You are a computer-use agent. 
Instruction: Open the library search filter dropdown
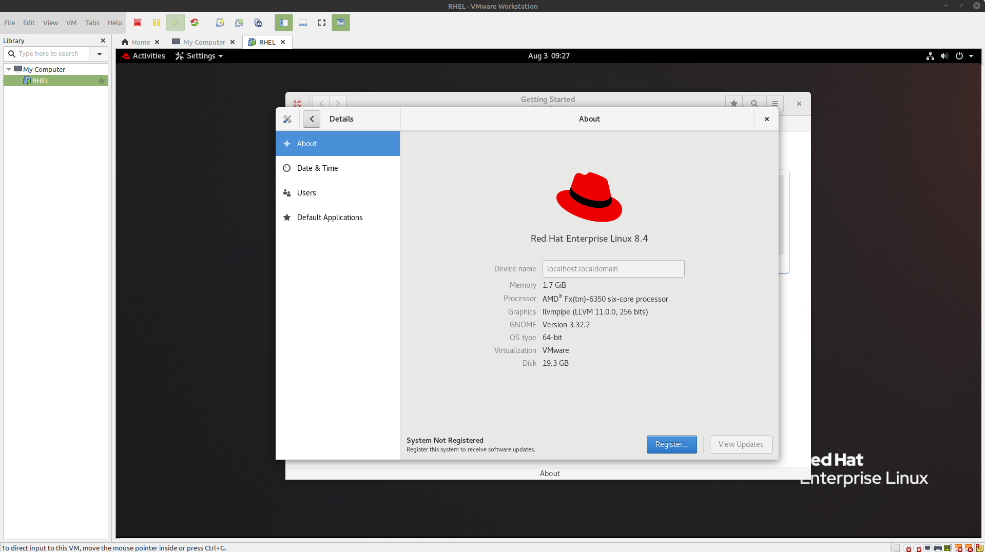click(x=100, y=54)
